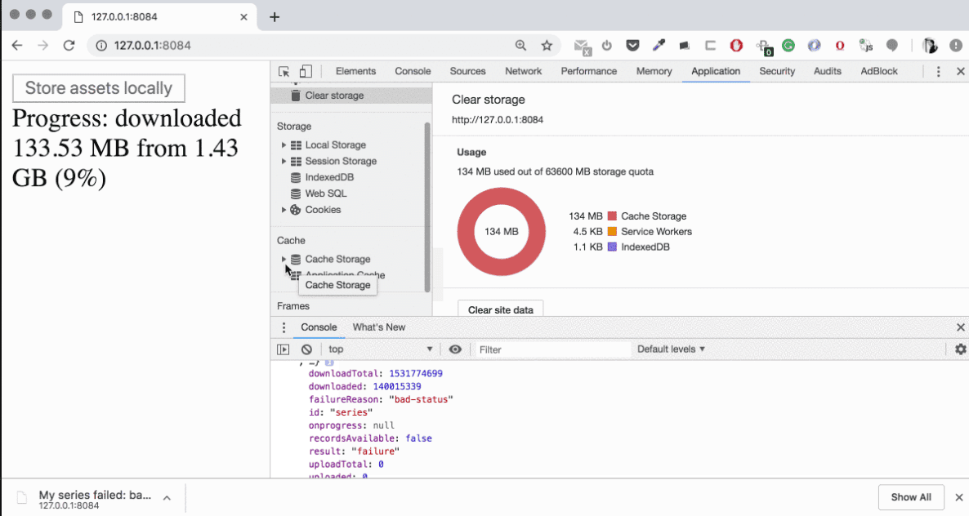
Task: Click the eye icon to create live expression
Action: [x=455, y=349]
